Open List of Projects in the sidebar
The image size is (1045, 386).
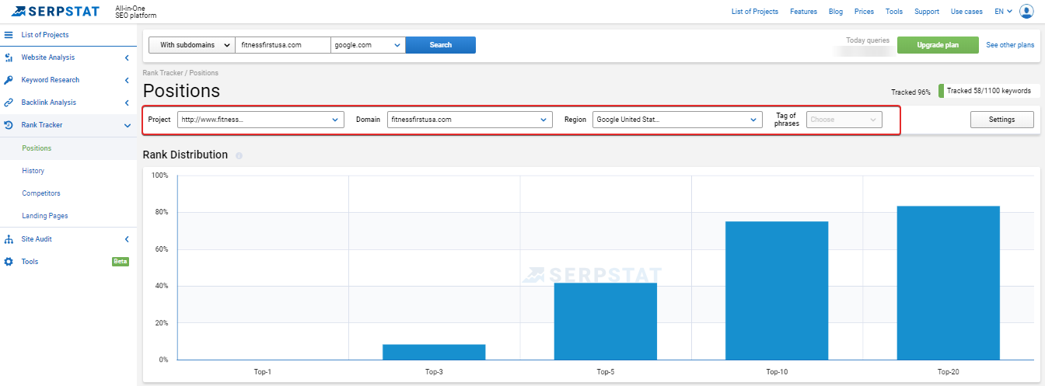click(45, 35)
